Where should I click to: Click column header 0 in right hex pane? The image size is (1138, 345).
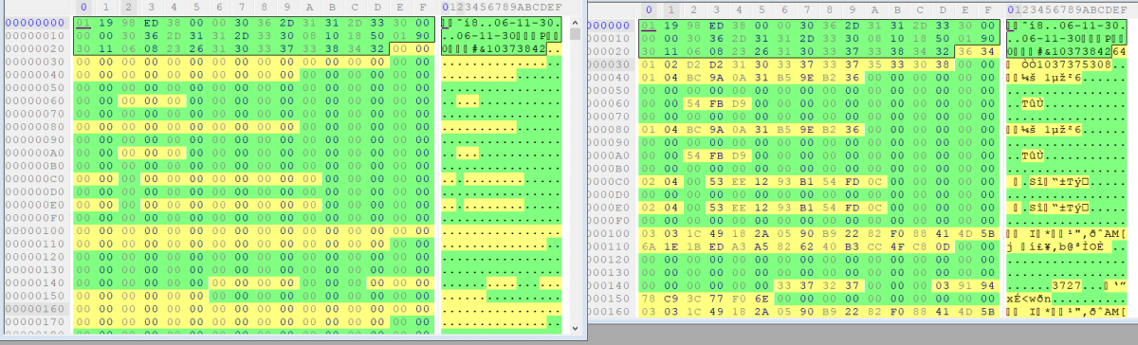click(648, 9)
